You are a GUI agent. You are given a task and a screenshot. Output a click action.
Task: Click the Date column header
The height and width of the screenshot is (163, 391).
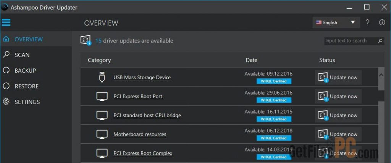[251, 60]
